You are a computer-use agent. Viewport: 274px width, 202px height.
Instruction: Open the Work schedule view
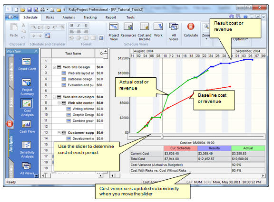click(x=158, y=30)
